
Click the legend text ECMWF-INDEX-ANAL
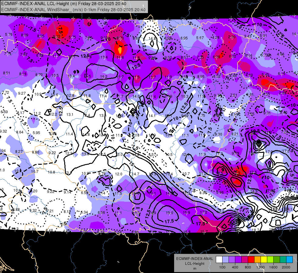click(x=195, y=259)
